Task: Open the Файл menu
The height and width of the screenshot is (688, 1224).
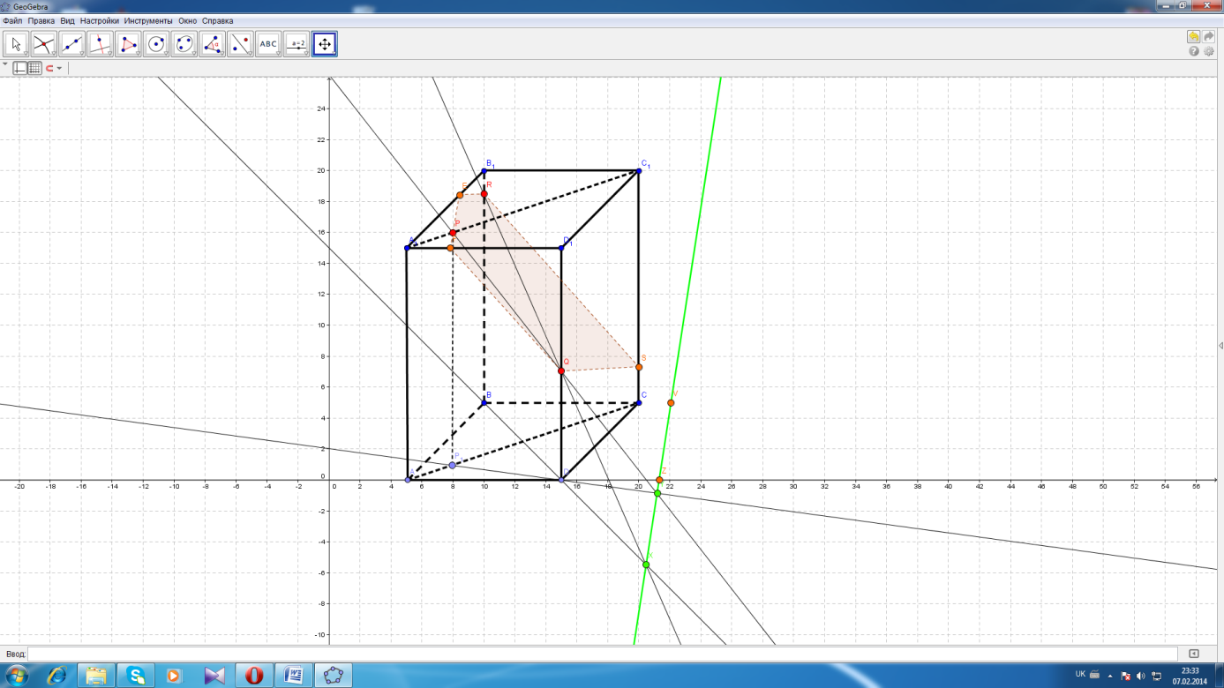Action: 12,20
